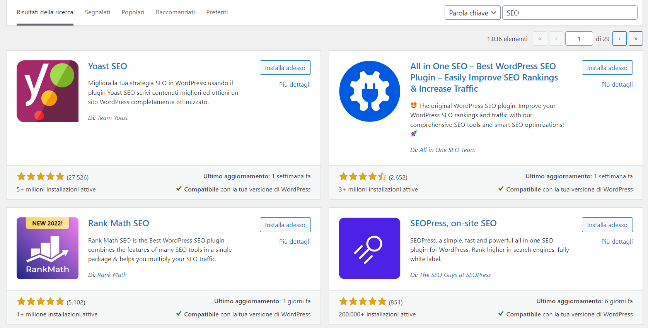Open the SEOPress, on-site SEO title link
Image resolution: width=648 pixels, height=328 pixels.
(453, 223)
